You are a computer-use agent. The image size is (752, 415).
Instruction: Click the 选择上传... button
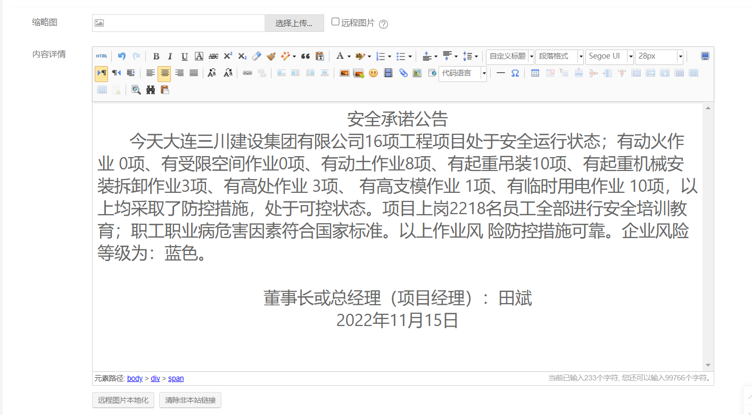[294, 23]
